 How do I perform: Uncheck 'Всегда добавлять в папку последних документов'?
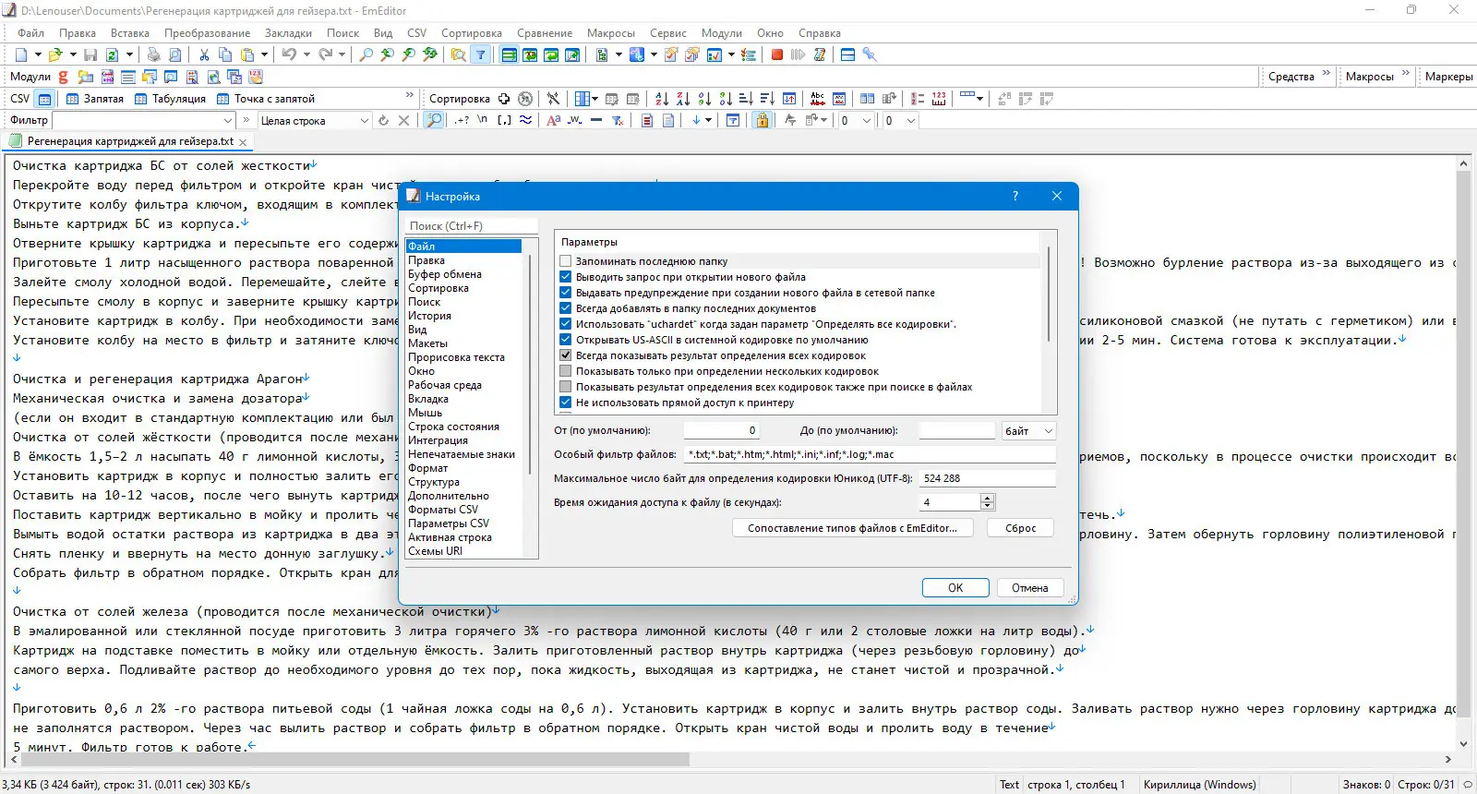tap(566, 308)
